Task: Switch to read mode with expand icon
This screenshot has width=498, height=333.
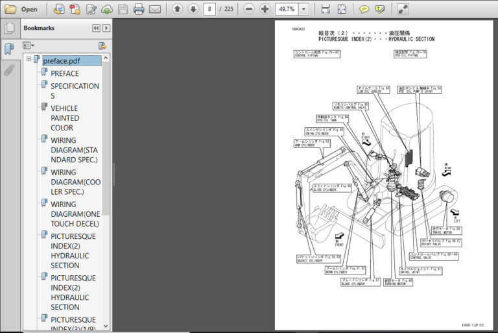Action: coord(403,9)
